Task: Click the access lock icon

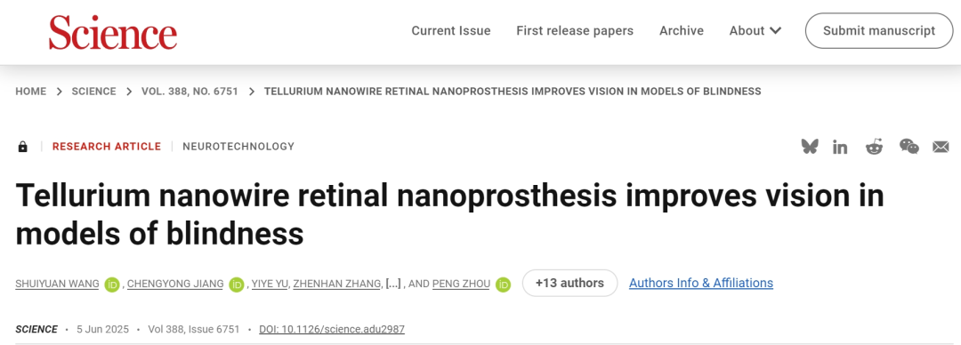Action: coord(22,147)
